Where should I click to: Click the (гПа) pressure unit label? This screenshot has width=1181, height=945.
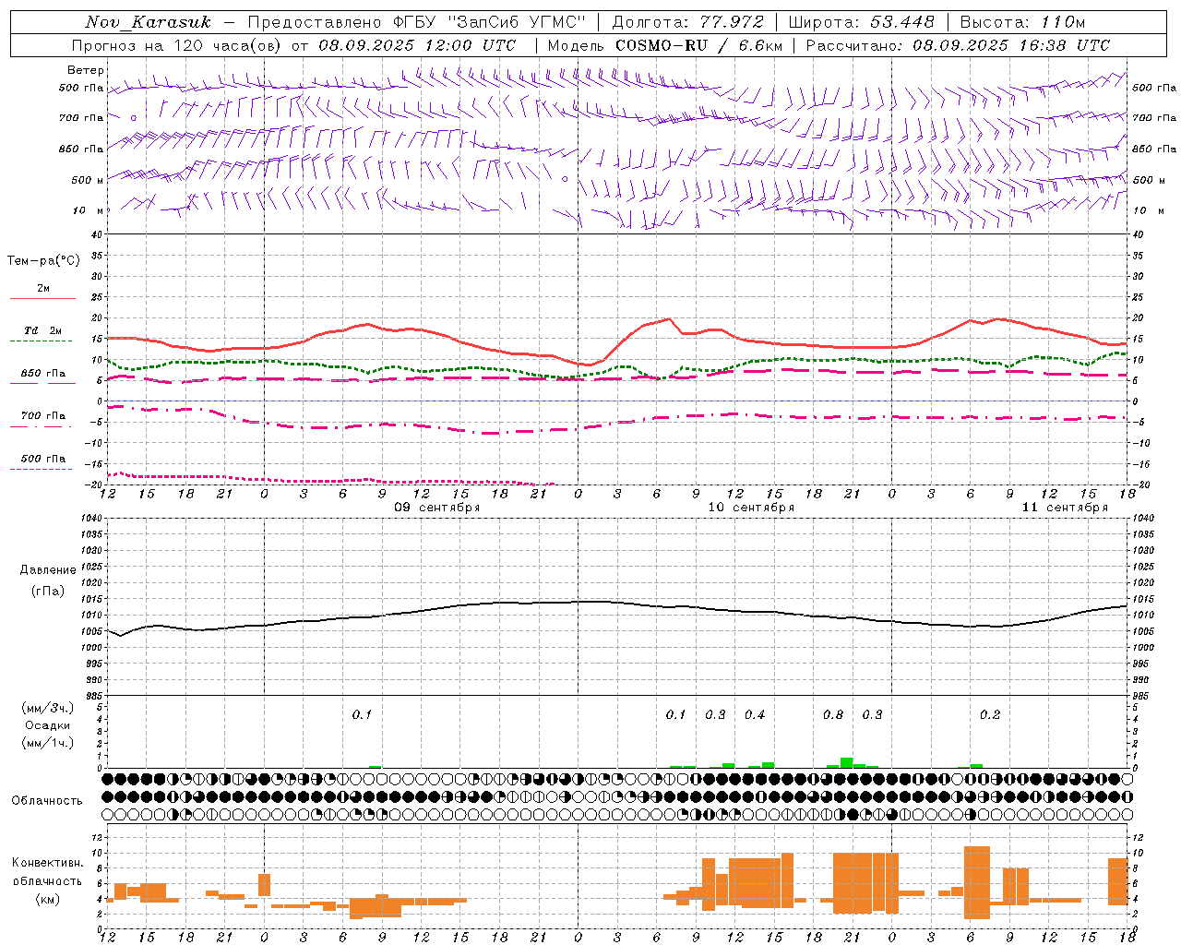(x=48, y=592)
